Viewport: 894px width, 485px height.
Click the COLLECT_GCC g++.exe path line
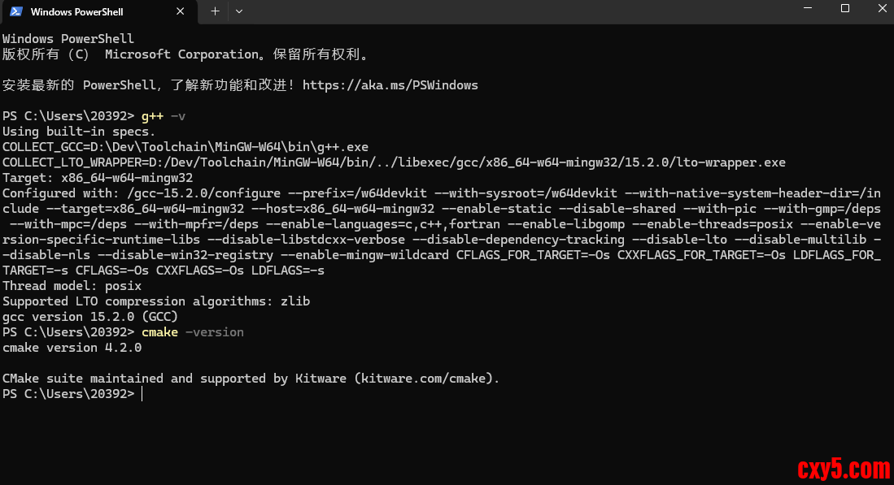pos(185,147)
